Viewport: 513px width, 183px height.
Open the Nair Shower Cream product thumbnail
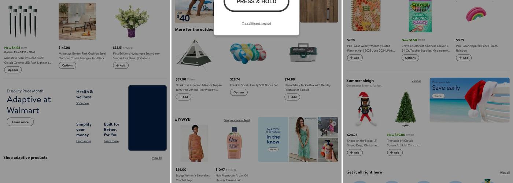[229, 143]
